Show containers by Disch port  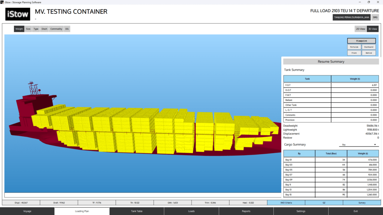(x=45, y=29)
